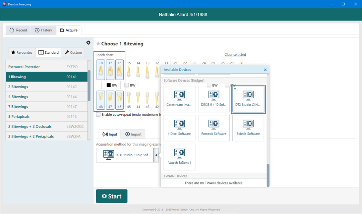The width and height of the screenshot is (362, 214).
Task: Select the Romexis Software device
Action: pos(214,128)
